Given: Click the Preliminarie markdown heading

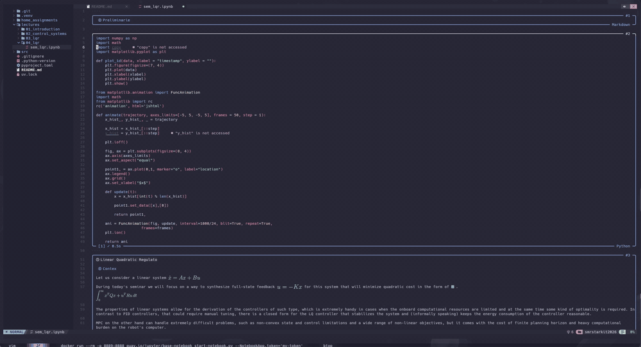Looking at the screenshot, I should [x=116, y=20].
